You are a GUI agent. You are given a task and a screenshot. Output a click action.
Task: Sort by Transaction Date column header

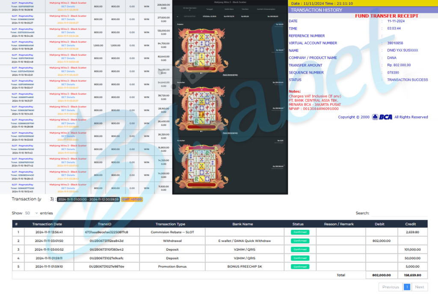click(x=47, y=224)
